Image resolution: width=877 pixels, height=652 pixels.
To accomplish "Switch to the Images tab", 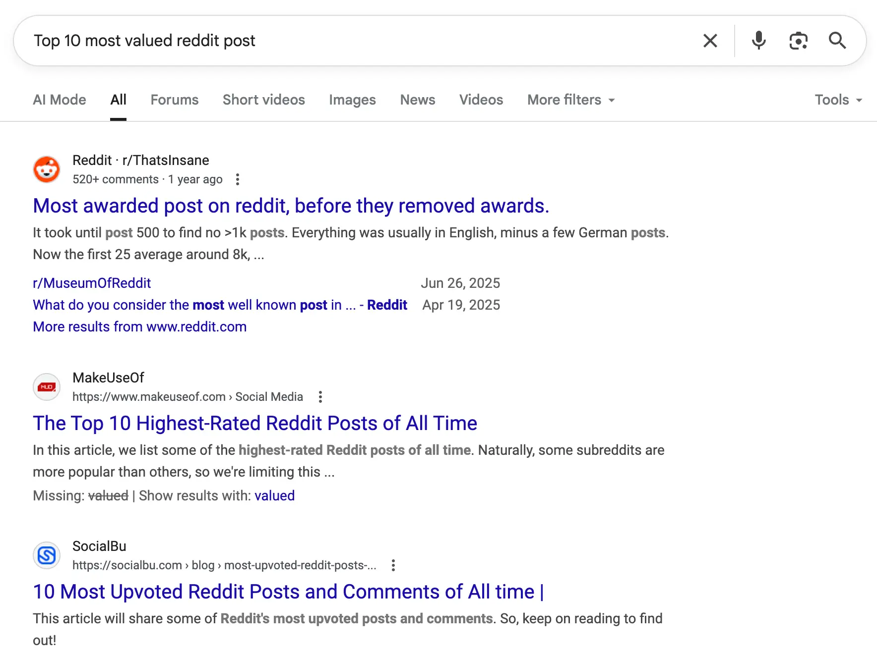I will coord(352,100).
